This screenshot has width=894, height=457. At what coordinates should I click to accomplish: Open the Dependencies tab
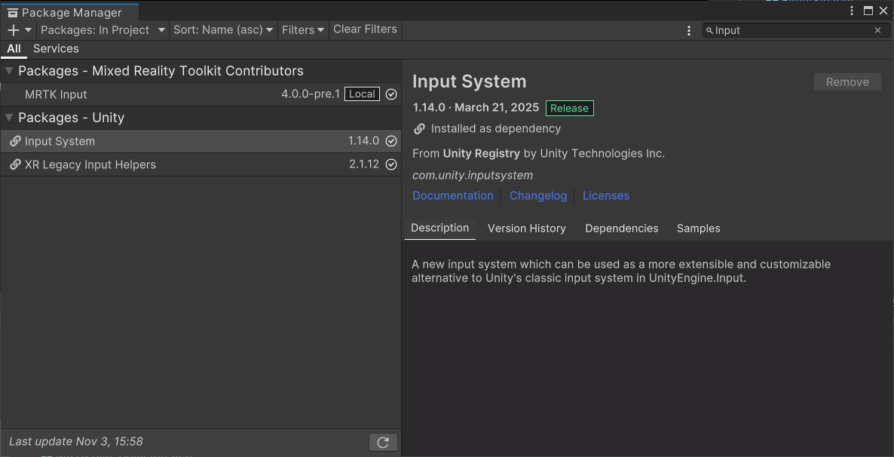click(621, 228)
